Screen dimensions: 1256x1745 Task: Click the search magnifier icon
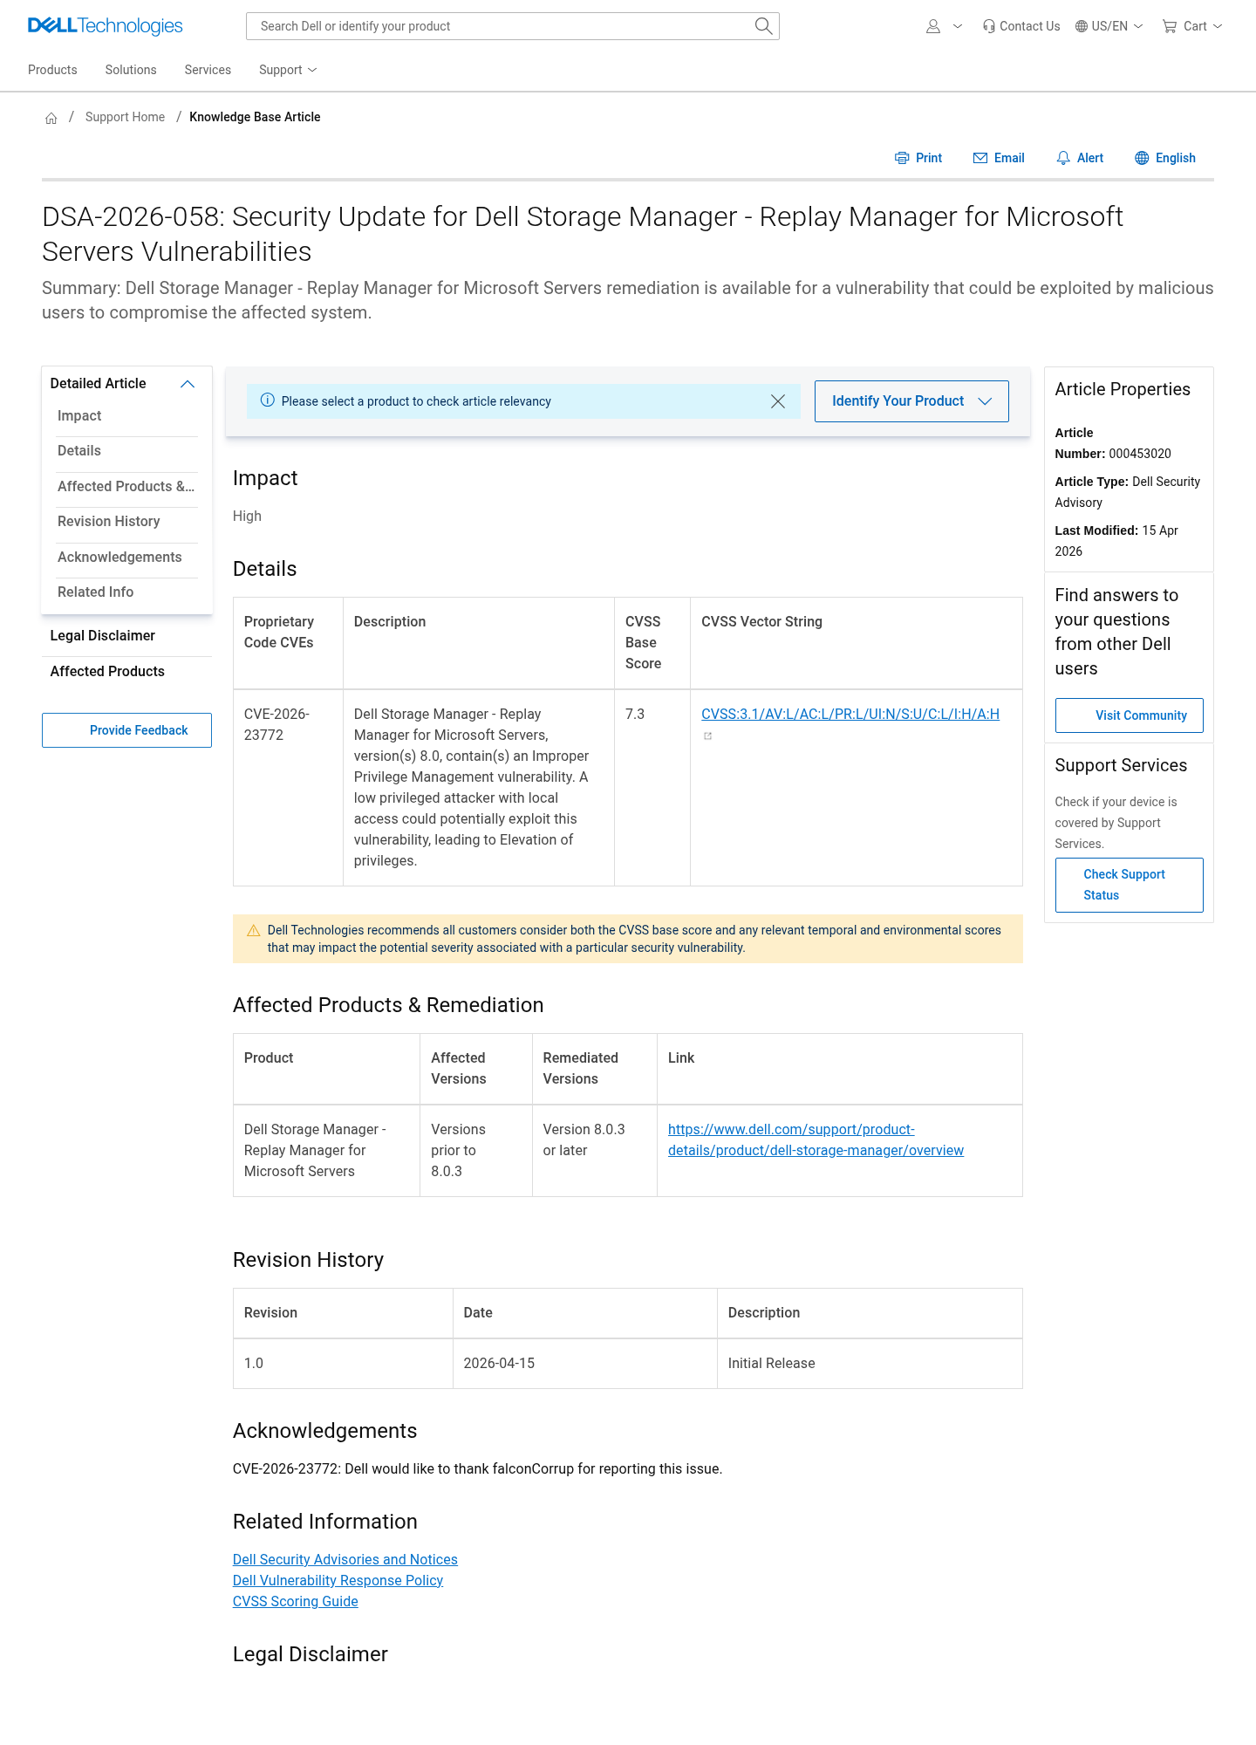pyautogui.click(x=763, y=26)
